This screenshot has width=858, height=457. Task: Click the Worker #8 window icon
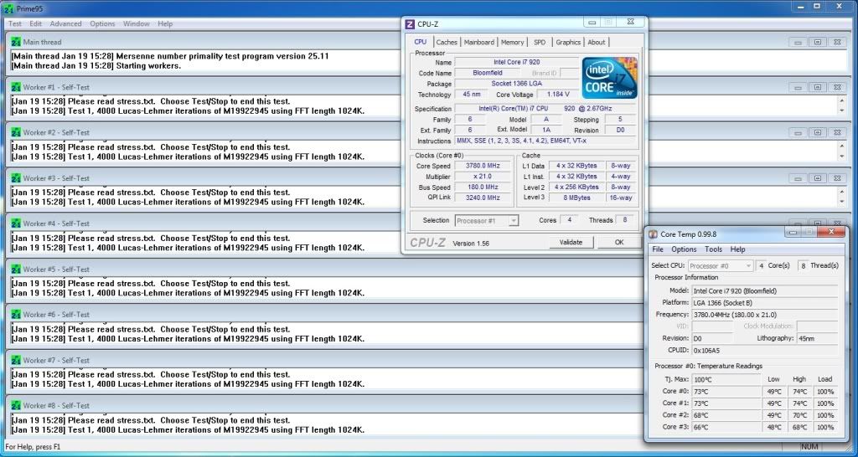(16, 406)
